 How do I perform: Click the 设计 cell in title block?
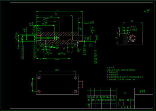click(89, 100)
